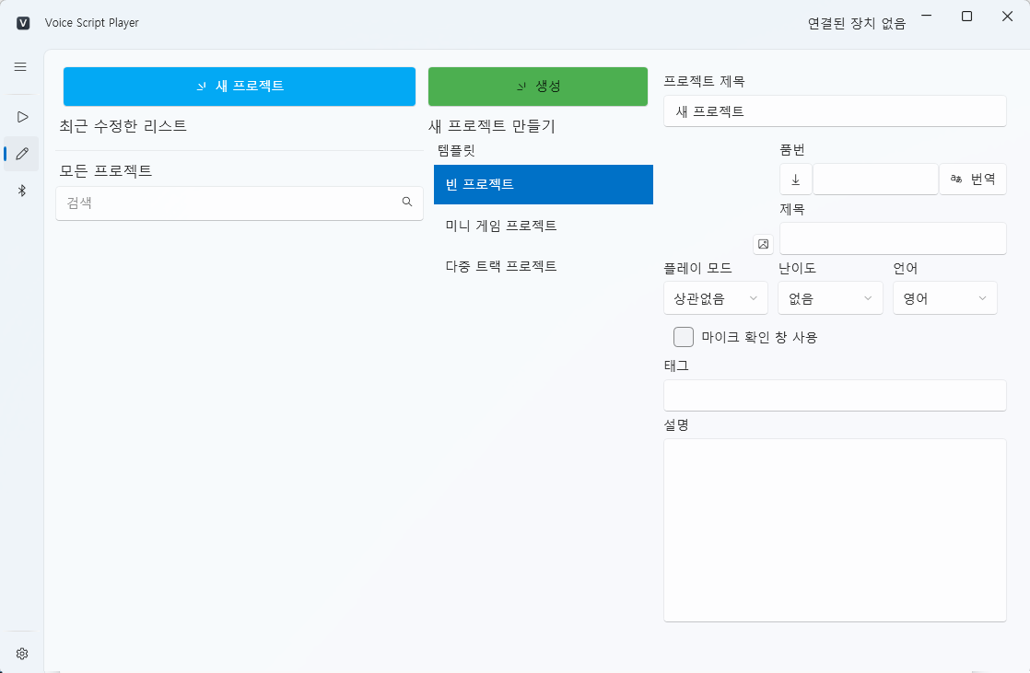The width and height of the screenshot is (1030, 673).
Task: Click the 태그 input field
Action: pyautogui.click(x=835, y=395)
